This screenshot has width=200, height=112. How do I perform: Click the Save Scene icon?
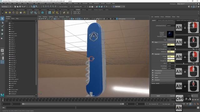(20, 7)
